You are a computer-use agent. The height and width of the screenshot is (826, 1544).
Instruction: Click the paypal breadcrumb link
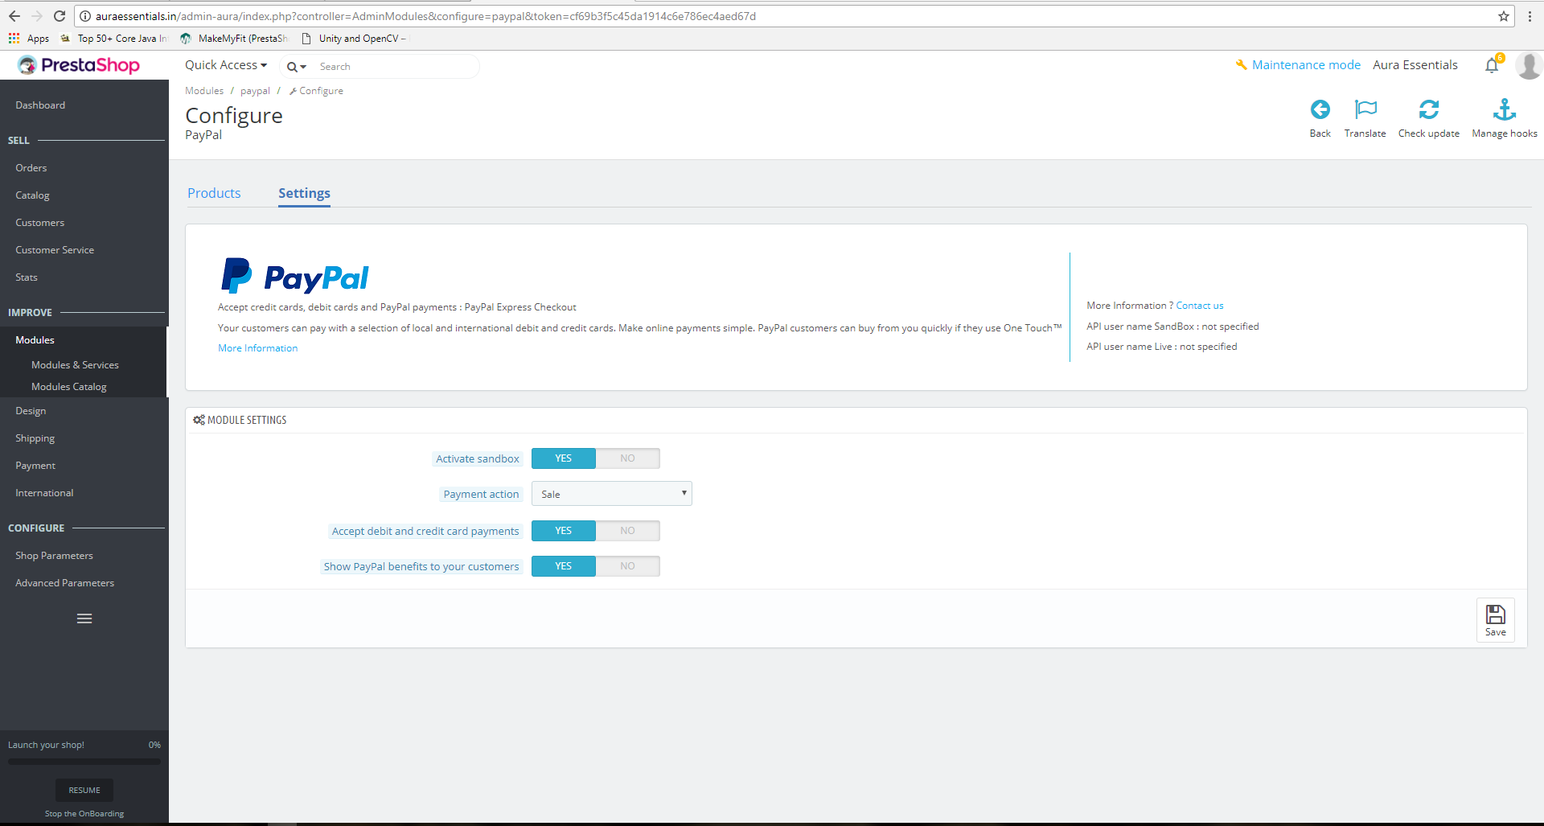coord(255,91)
